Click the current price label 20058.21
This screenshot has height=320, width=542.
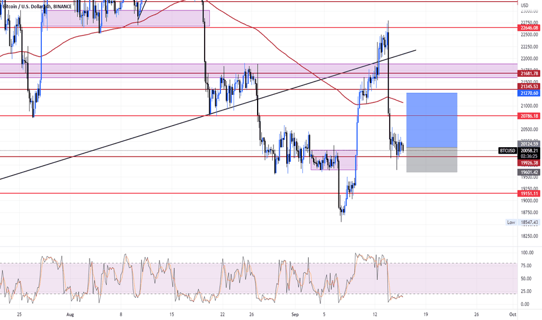[529, 151]
